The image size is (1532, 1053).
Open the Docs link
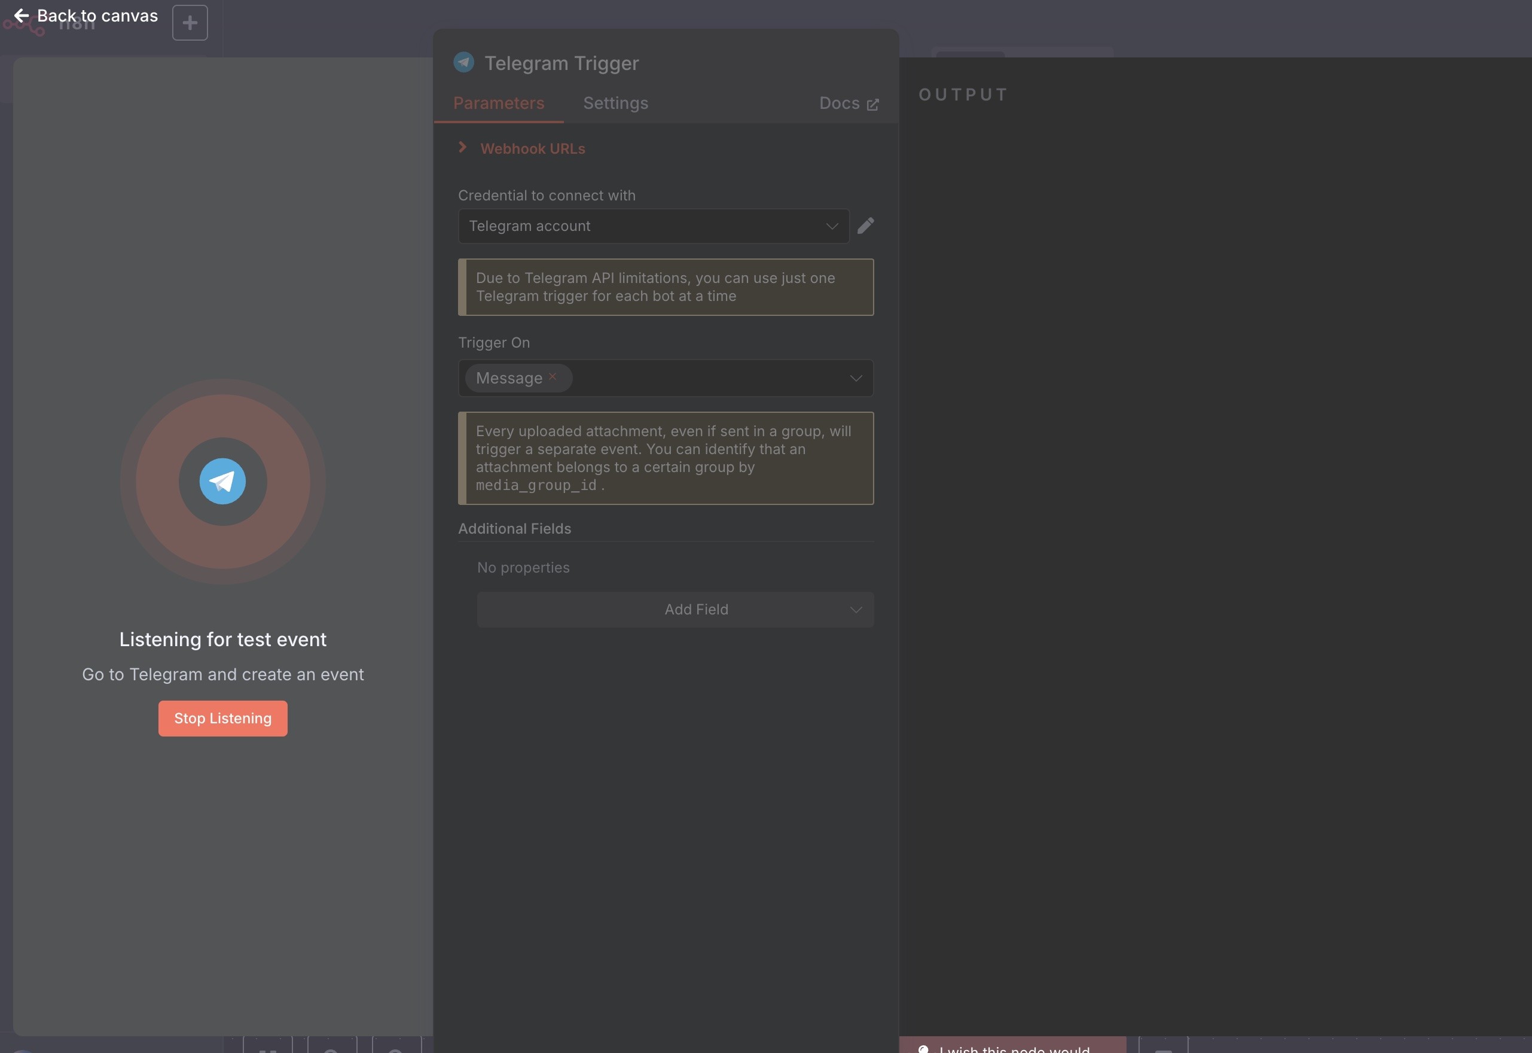(x=849, y=104)
